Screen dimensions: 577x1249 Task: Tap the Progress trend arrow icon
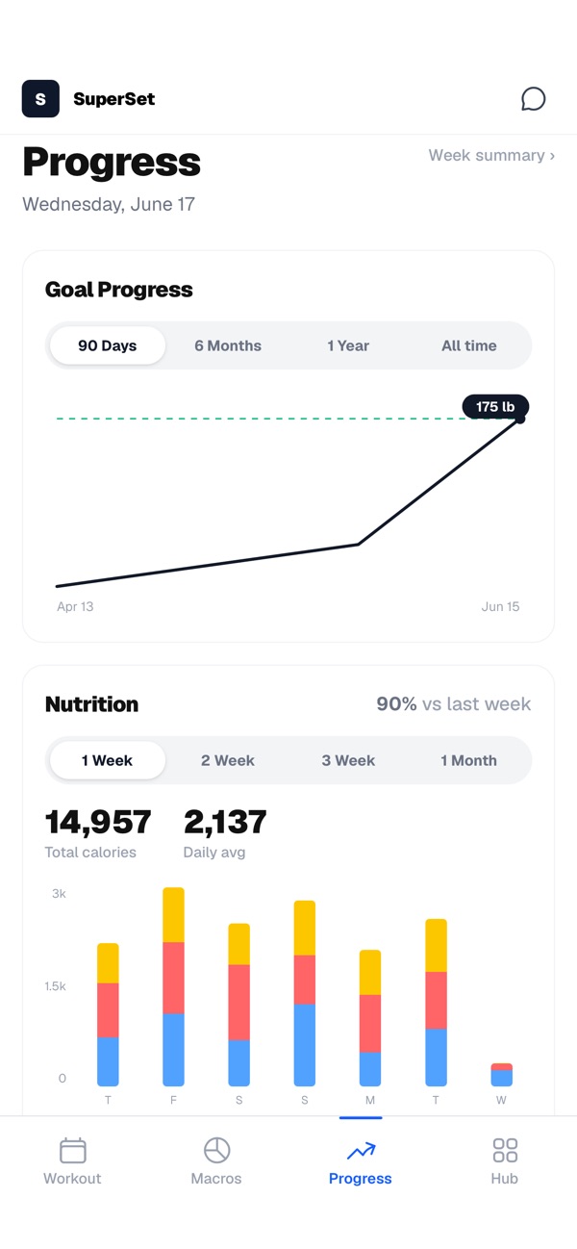[361, 1150]
